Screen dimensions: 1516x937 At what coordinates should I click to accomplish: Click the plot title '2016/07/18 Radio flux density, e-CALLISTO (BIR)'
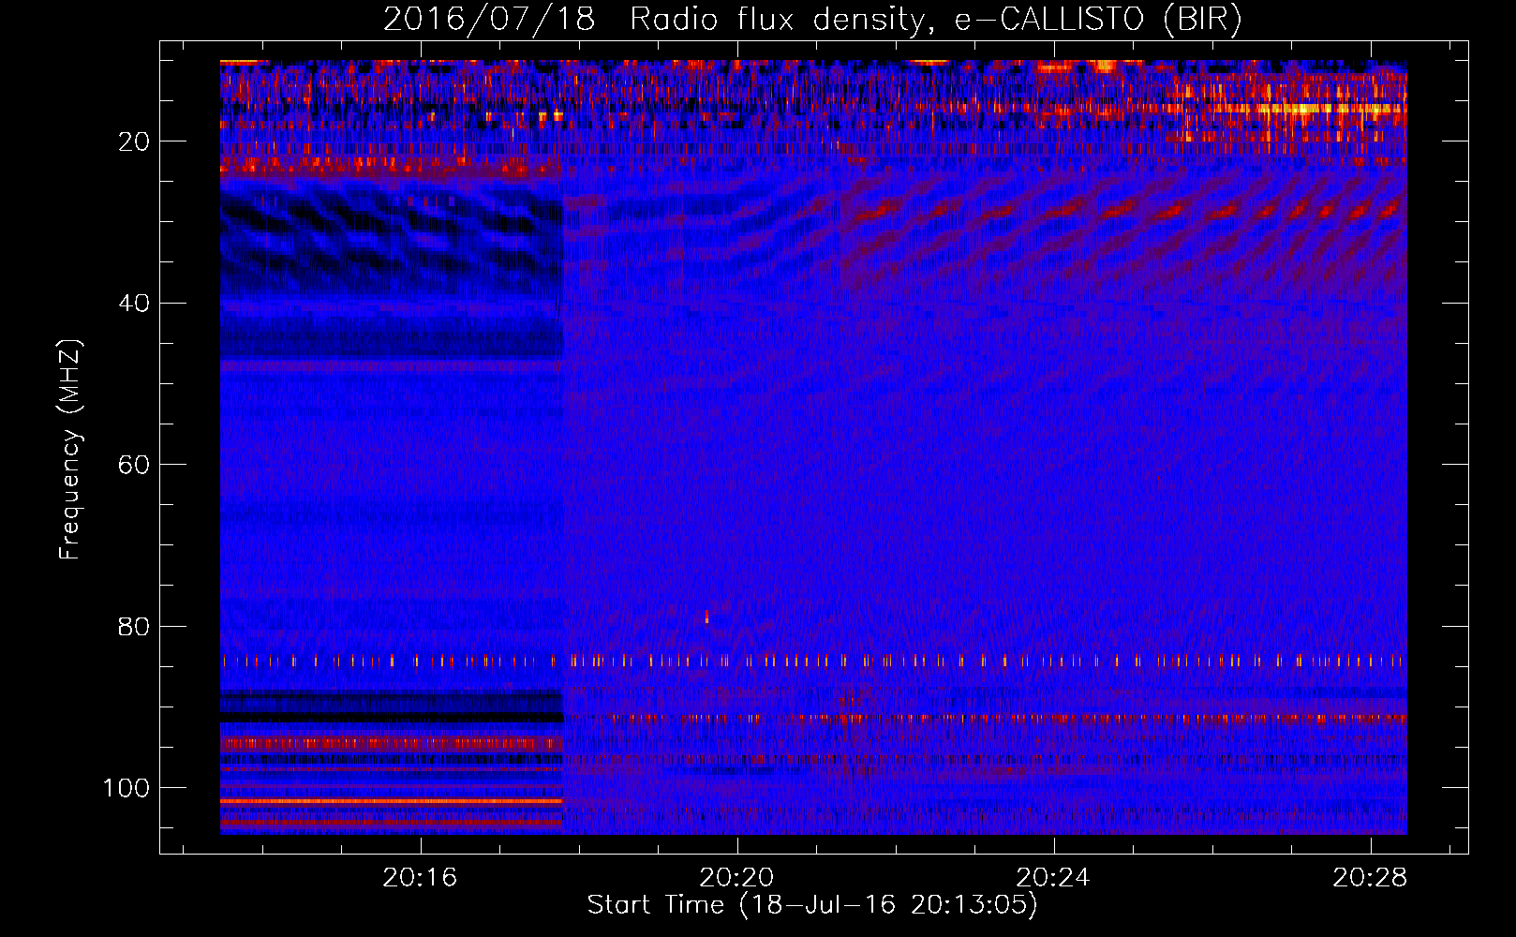point(812,20)
